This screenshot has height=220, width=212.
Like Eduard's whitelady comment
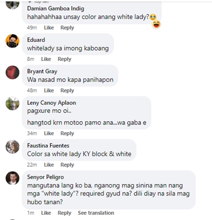click(46, 59)
